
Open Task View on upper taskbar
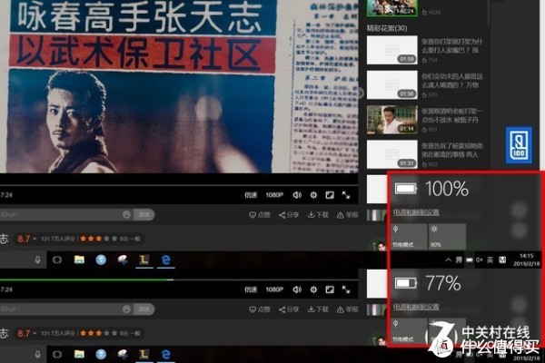pyautogui.click(x=57, y=260)
